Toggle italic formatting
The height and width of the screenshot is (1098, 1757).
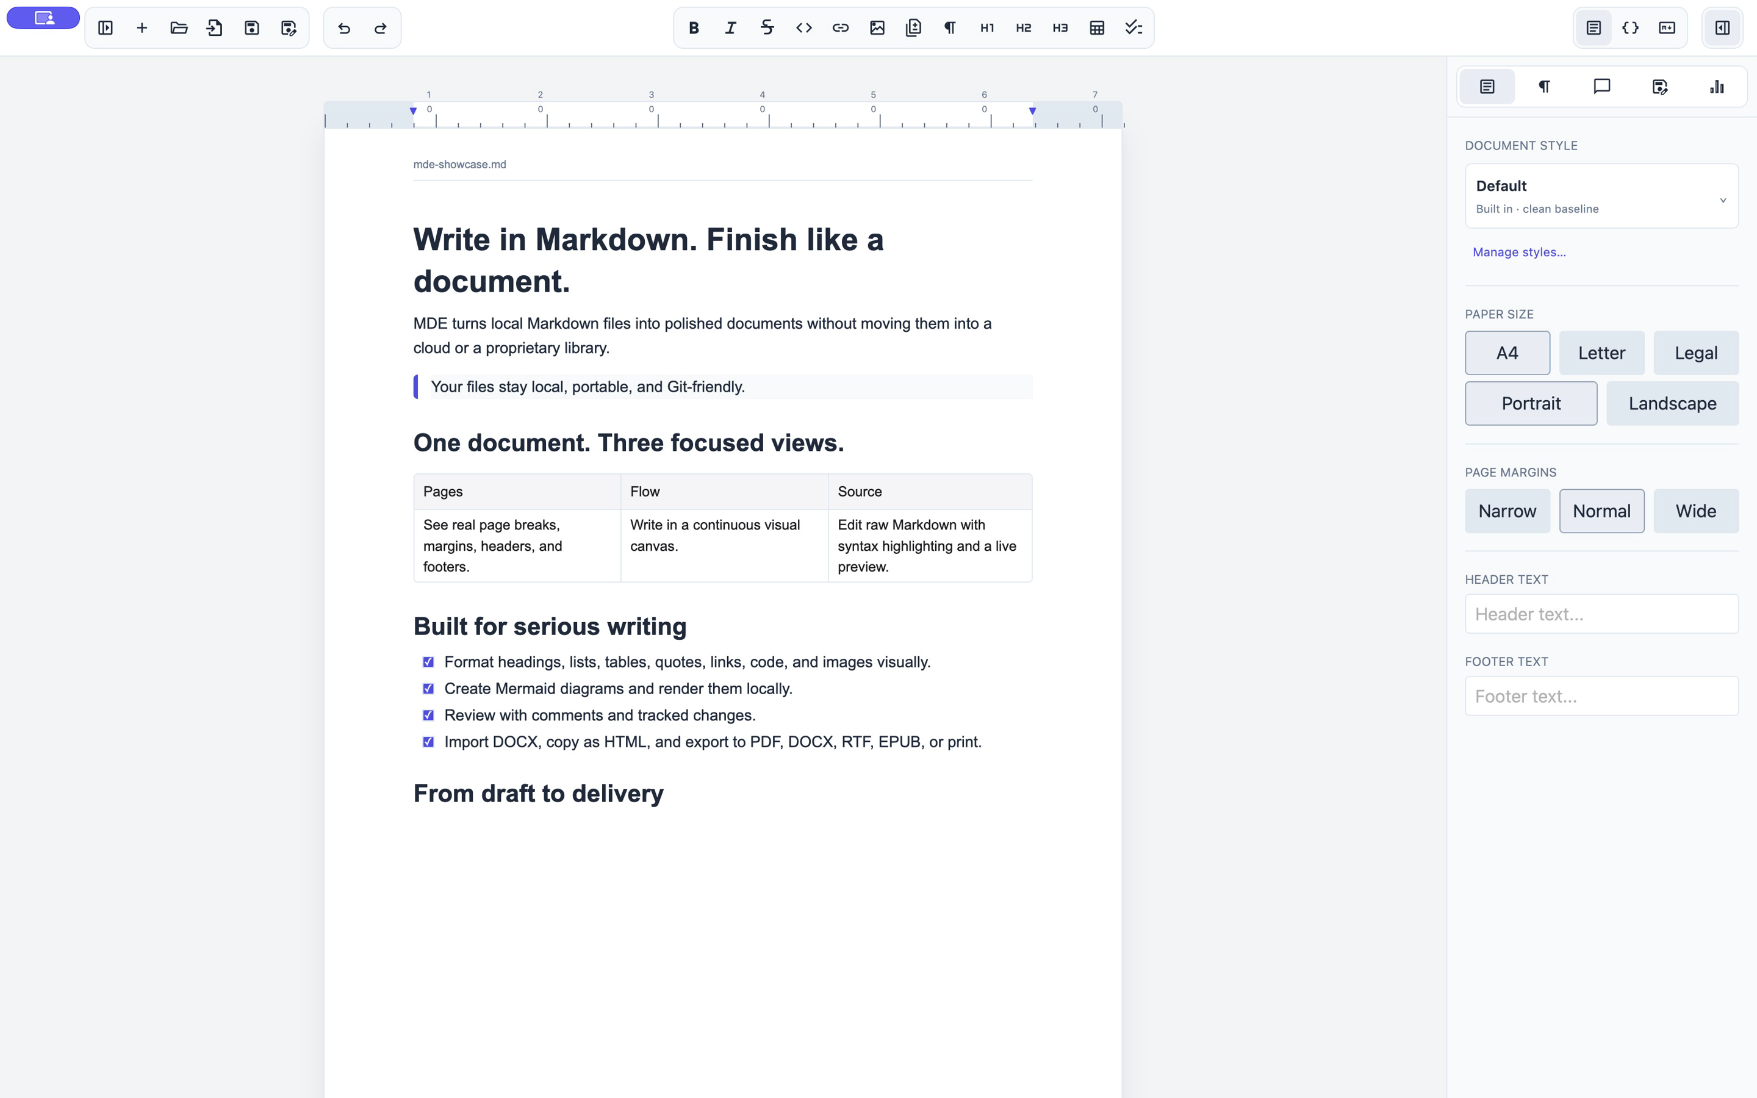(x=730, y=27)
